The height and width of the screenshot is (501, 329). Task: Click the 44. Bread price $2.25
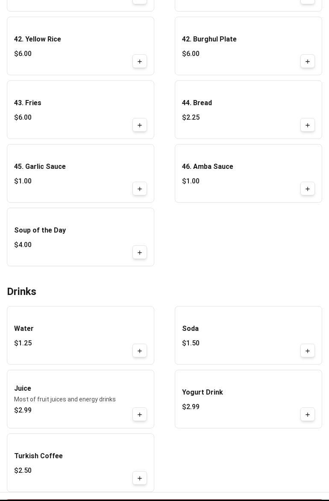click(191, 118)
